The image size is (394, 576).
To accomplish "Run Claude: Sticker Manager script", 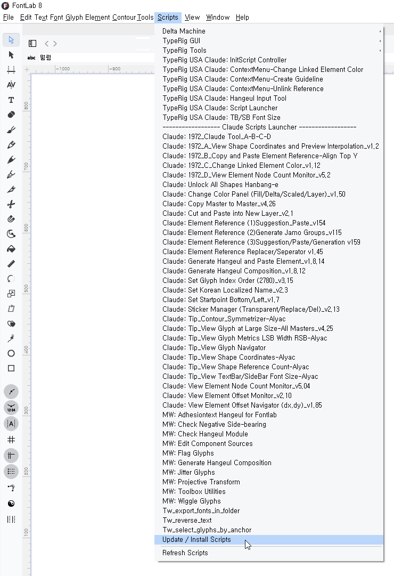I will pos(269,309).
